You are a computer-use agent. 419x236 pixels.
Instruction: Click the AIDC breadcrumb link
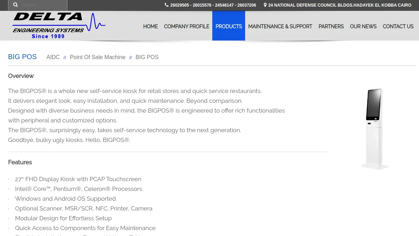(x=53, y=57)
